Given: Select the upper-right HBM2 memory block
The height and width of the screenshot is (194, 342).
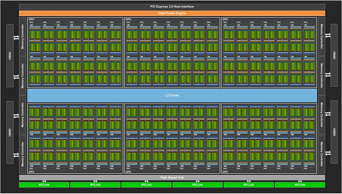Looking at the screenshot, I should [334, 55].
